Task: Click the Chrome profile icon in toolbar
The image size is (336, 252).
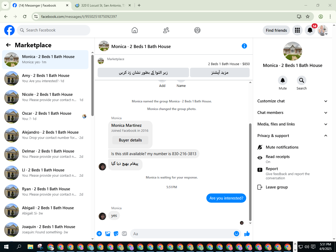Action: 321,17
